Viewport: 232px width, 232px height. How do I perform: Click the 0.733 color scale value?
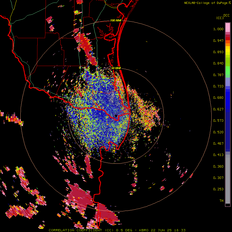[218, 86]
